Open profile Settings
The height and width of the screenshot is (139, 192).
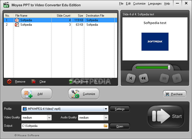tap(120, 109)
